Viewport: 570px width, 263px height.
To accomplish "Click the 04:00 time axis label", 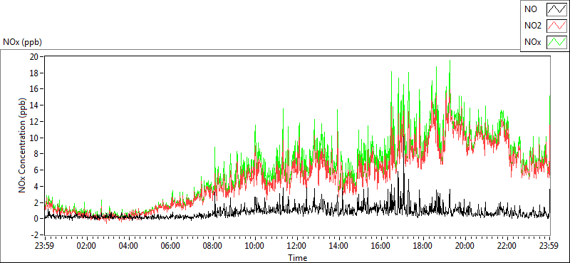I will 128,245.
